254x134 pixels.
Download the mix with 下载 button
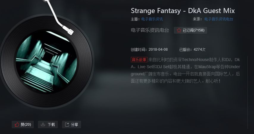tap(48, 125)
